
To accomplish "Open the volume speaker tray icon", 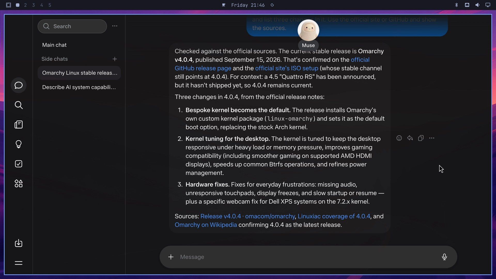I will (477, 5).
